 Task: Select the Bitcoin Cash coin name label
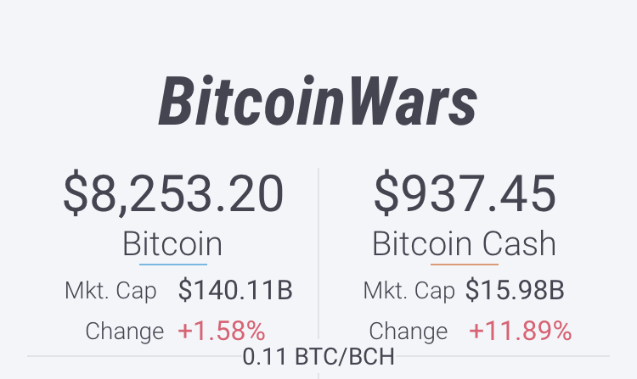coord(465,244)
